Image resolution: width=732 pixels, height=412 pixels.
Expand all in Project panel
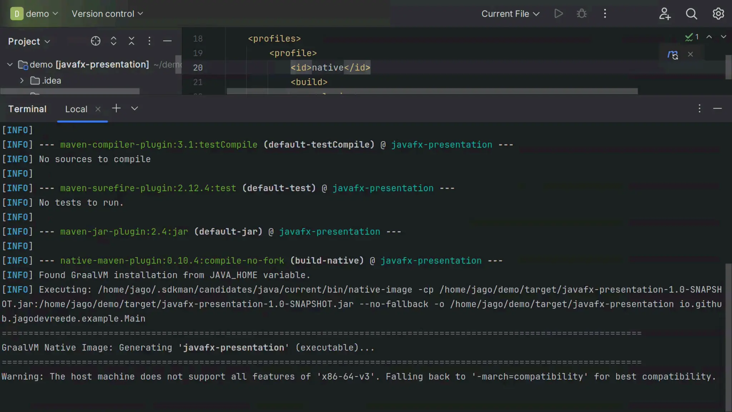(x=114, y=41)
